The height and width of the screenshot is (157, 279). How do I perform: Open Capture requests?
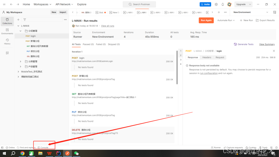(x=233, y=147)
